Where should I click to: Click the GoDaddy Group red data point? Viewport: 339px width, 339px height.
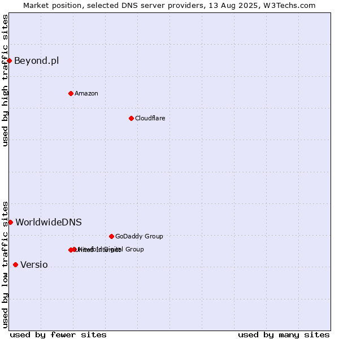click(111, 237)
